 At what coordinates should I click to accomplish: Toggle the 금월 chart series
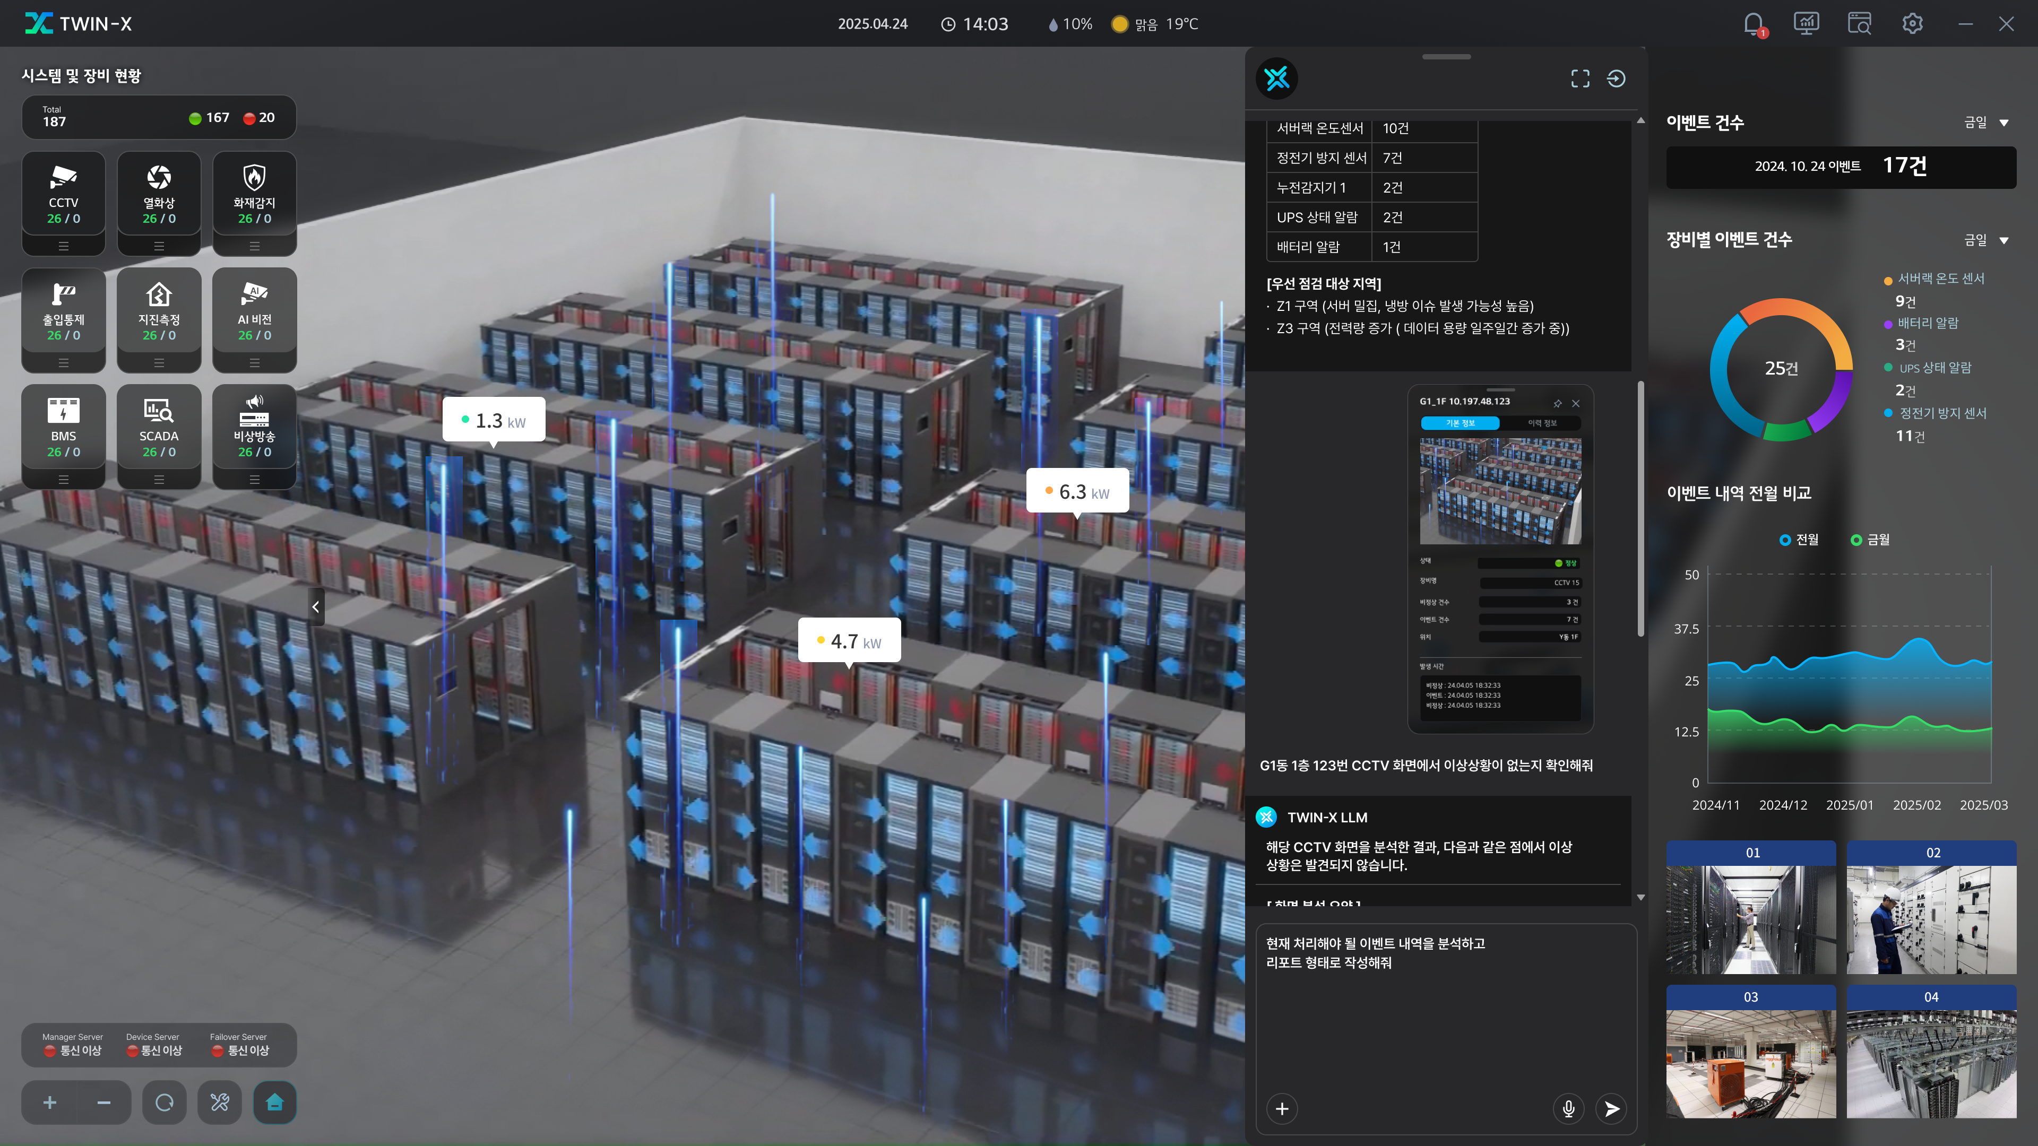1870,540
